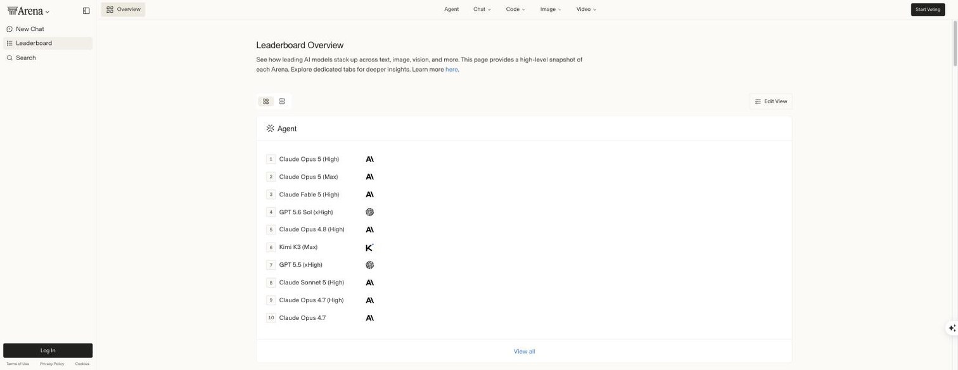The width and height of the screenshot is (958, 370).
Task: Open the Arena logo dropdown chevron
Action: click(x=48, y=12)
